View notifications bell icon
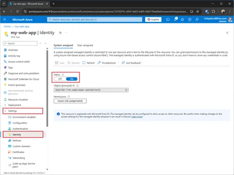Viewport: 234px width, 175px height. pyautogui.click(x=175, y=19)
